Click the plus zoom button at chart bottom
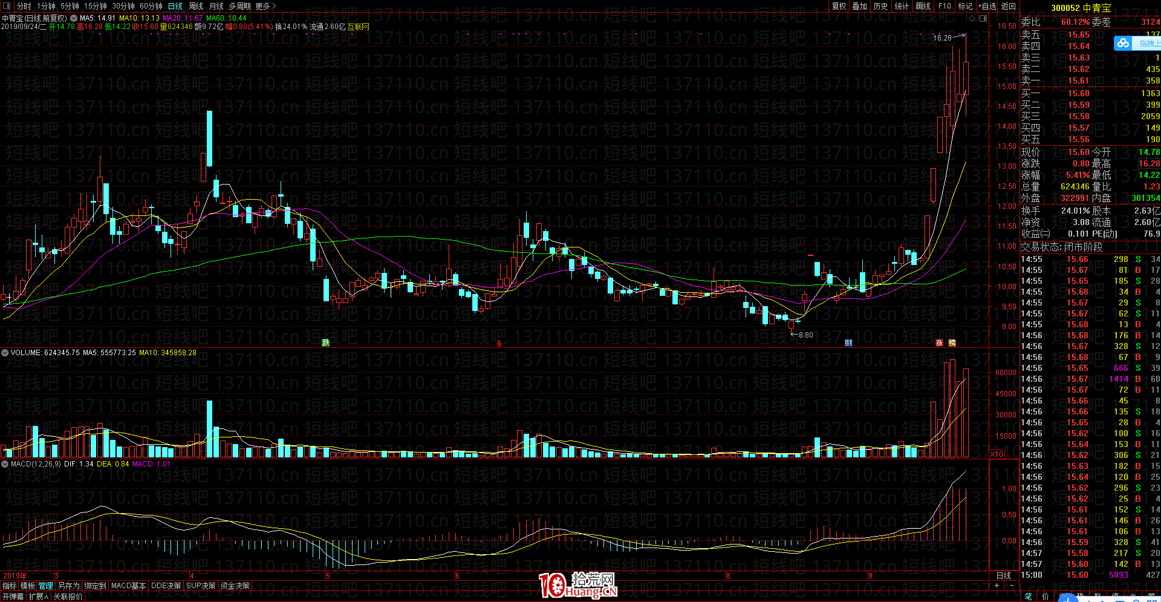1161x602 pixels. click(x=997, y=586)
